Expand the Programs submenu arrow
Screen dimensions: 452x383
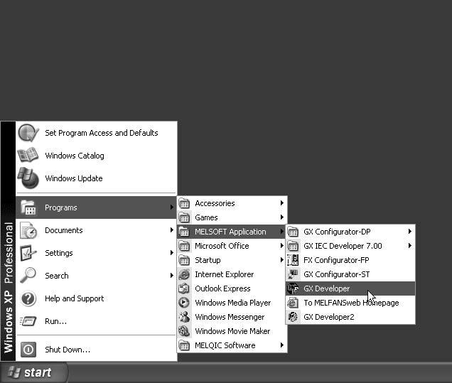click(x=172, y=207)
